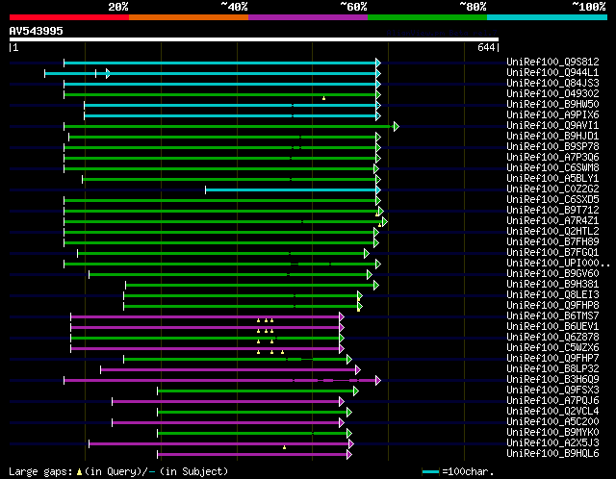Click the green ~80% identity legend segment
The image size is (616, 479).
point(427,17)
